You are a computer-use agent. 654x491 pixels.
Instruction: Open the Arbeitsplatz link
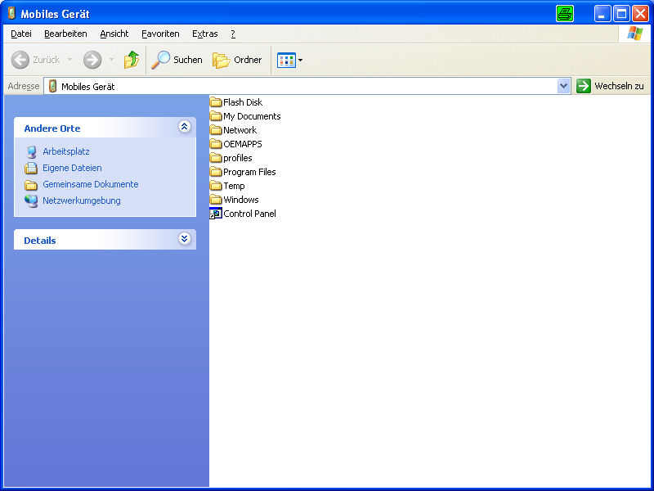coord(66,151)
